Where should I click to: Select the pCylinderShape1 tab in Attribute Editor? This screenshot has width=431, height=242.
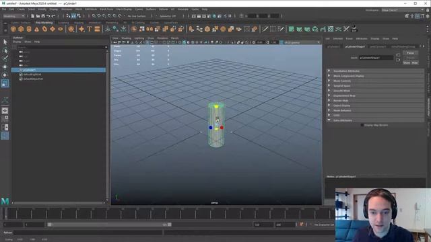(x=355, y=46)
